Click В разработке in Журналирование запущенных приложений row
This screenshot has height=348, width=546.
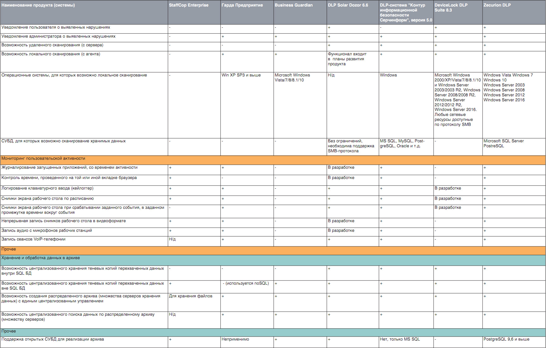(353, 170)
